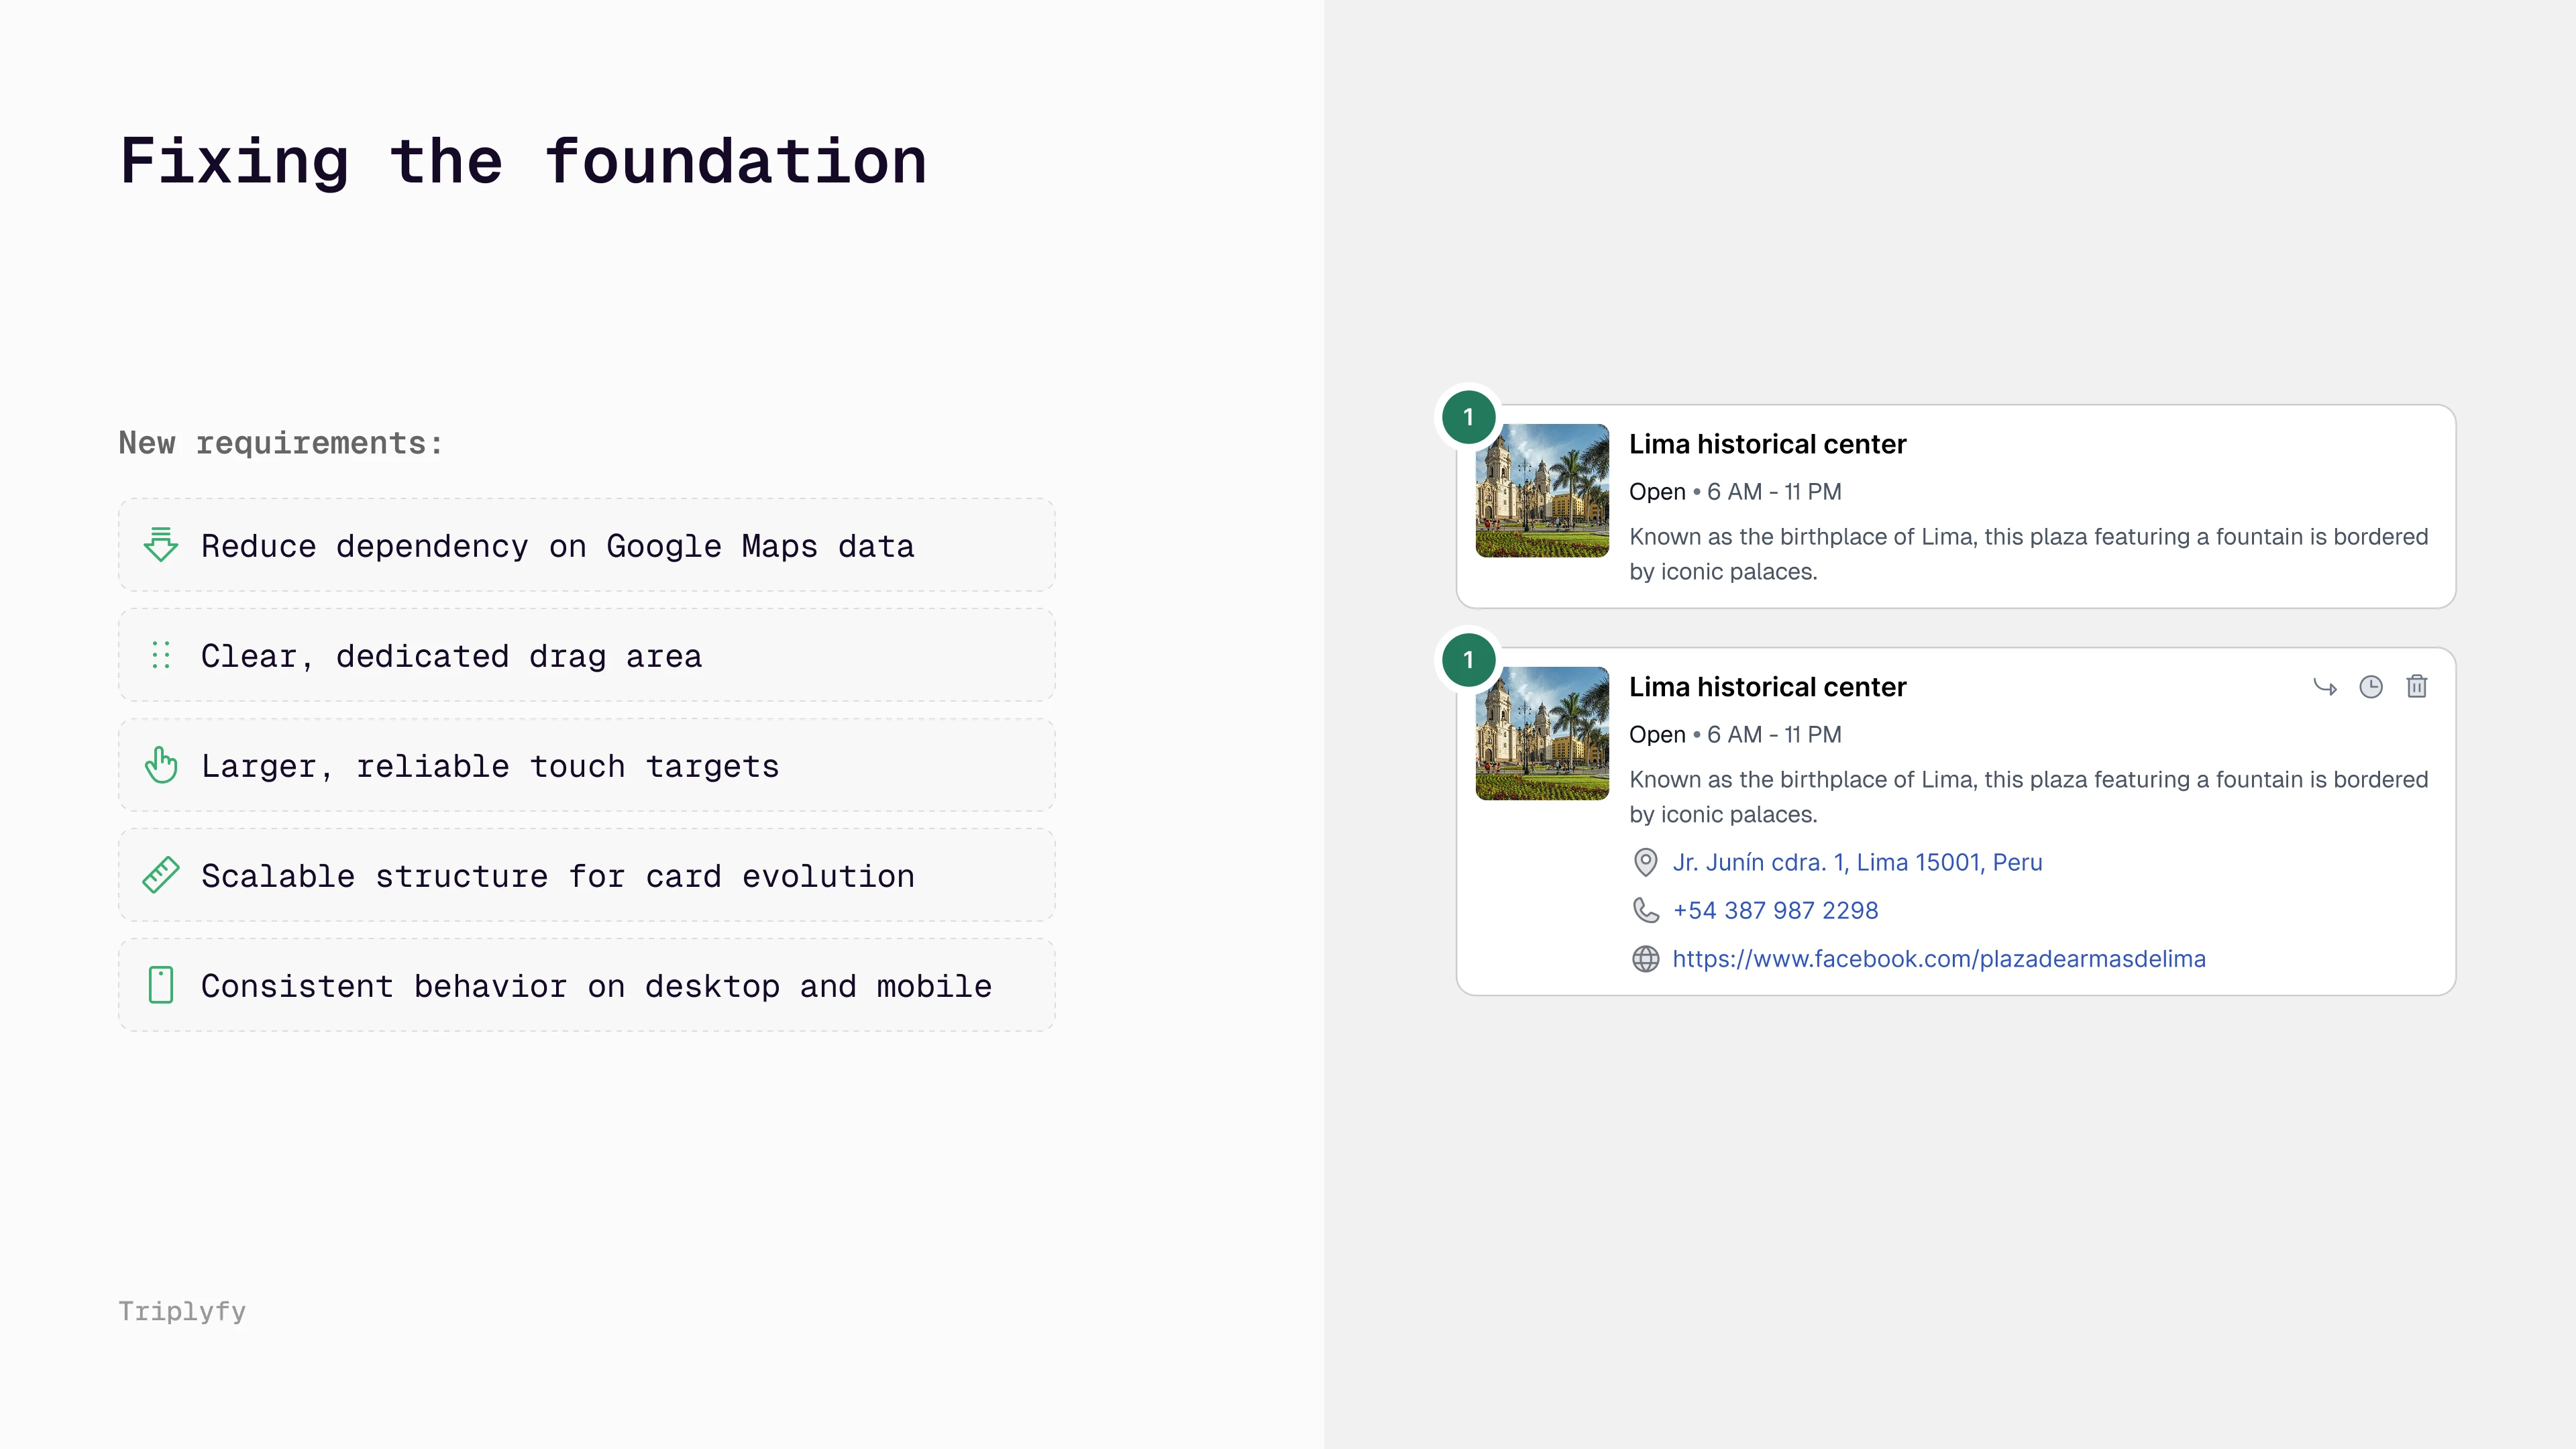Click the phone icon beside number
The height and width of the screenshot is (1449, 2576).
pos(1645,910)
